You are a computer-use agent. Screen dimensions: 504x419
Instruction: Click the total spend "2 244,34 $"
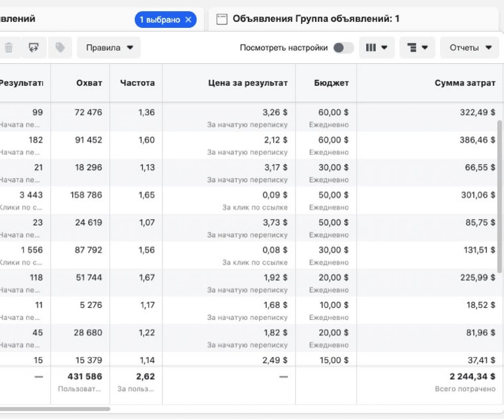point(473,377)
